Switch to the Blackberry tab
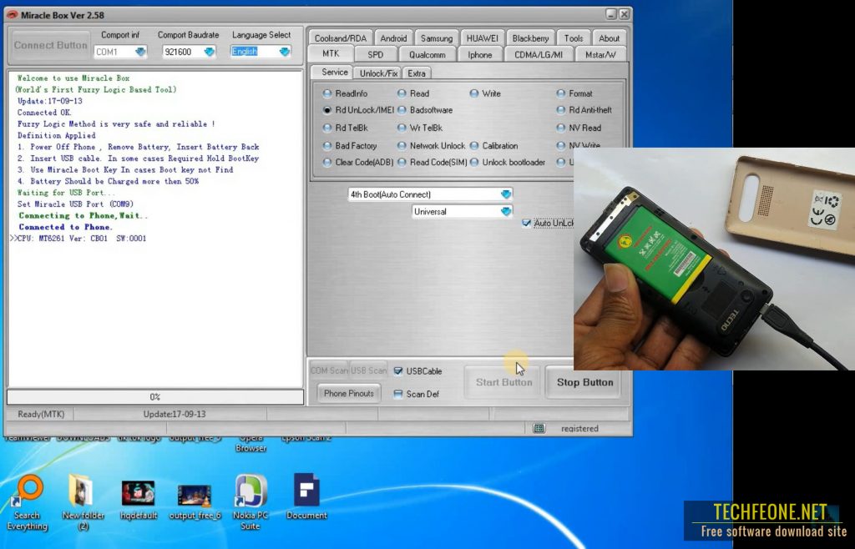The image size is (855, 549). 530,38
